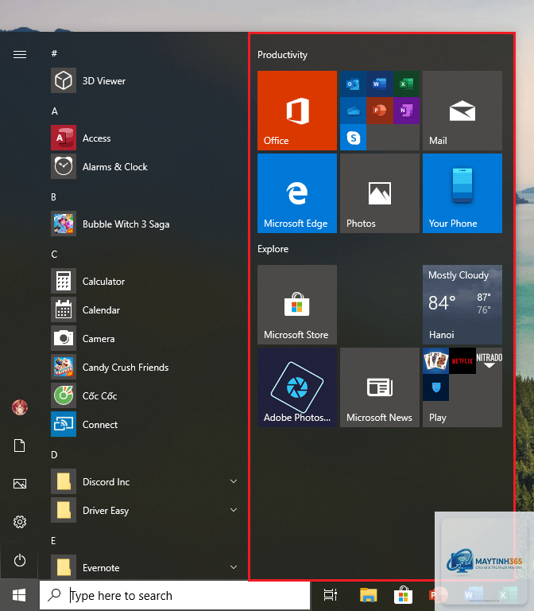
Task: Click the letter D header
Action: [55, 455]
